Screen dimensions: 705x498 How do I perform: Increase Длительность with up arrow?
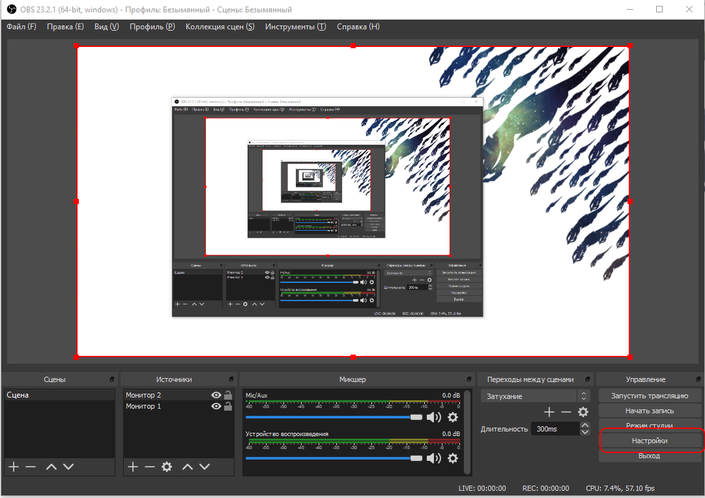point(584,426)
